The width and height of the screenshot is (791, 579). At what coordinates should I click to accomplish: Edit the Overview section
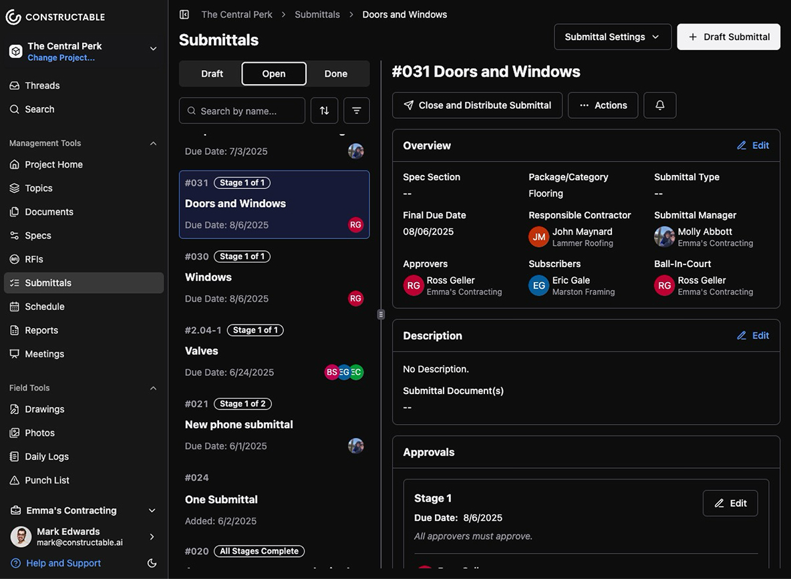[x=753, y=145]
